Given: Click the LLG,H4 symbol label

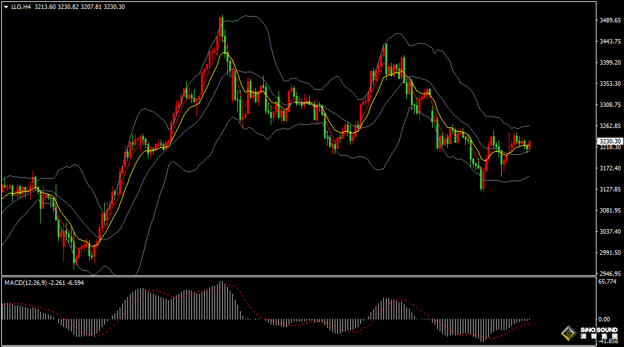Looking at the screenshot, I should tap(20, 6).
